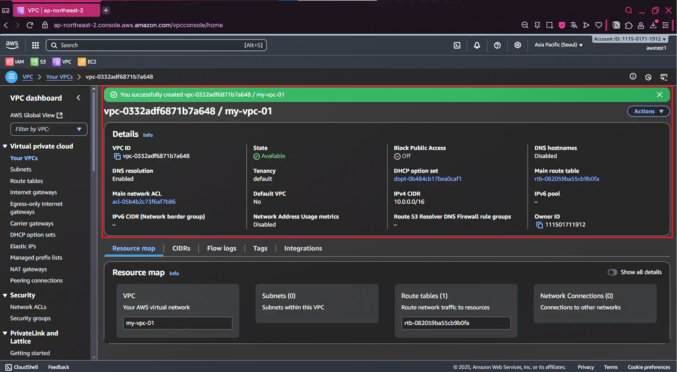Collapse the Security sidebar section
Screen dimensions: 677x372
point(5,295)
